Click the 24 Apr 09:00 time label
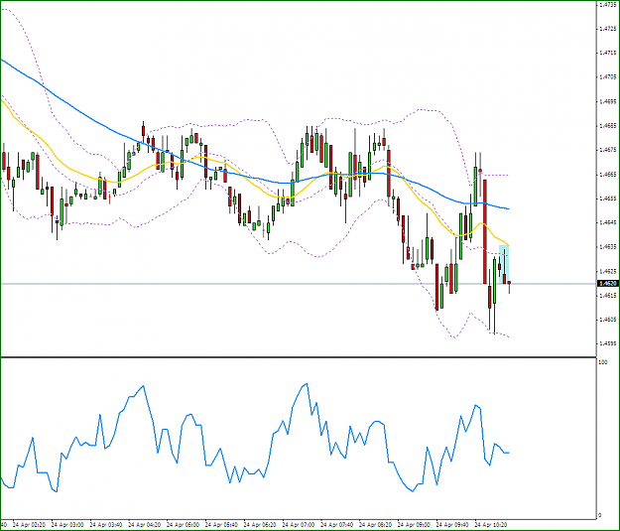The width and height of the screenshot is (620, 531). coord(414,525)
